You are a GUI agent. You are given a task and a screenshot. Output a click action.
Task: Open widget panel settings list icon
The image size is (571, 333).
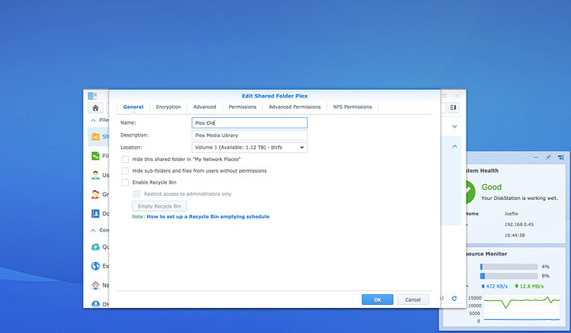coord(560,158)
